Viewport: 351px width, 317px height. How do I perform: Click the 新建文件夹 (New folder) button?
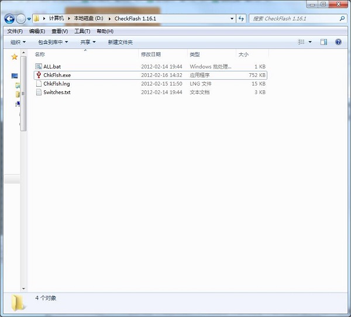coord(120,42)
